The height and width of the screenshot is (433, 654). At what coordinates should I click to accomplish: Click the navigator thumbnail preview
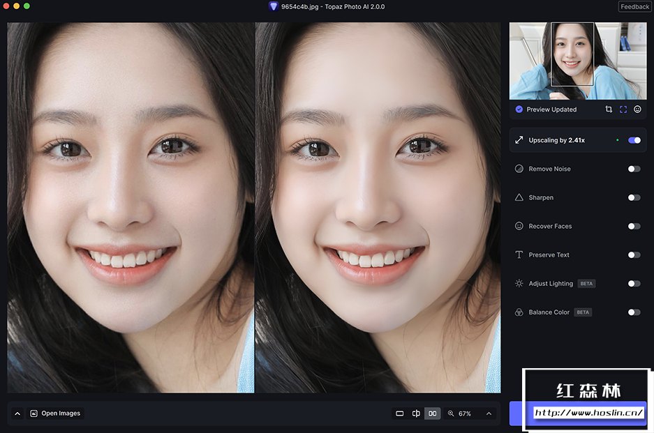pos(578,61)
